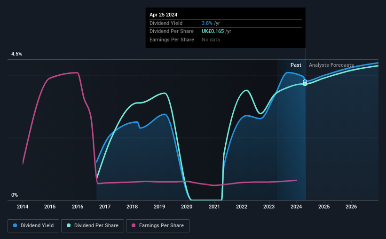Click the 'Dividend Per Share' tooltip row label
The height and width of the screenshot is (239, 386).
tap(172, 32)
